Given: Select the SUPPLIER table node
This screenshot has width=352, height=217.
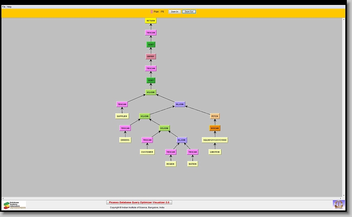Looking at the screenshot, I should pyautogui.click(x=122, y=116).
